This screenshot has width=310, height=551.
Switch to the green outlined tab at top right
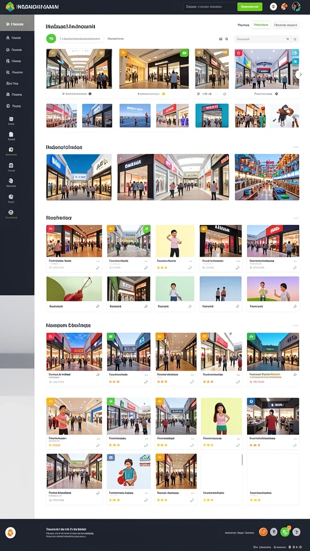[261, 25]
